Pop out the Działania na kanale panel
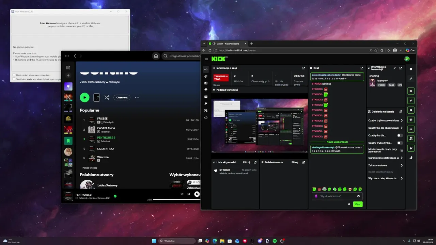 pos(401,112)
